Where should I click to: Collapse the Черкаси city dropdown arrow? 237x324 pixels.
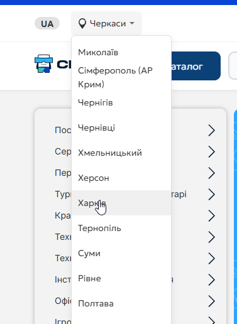click(132, 23)
